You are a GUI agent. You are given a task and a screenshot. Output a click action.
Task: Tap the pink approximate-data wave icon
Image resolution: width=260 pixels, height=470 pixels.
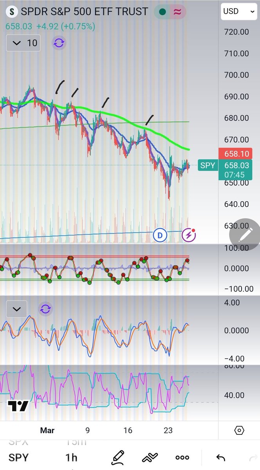pyautogui.click(x=177, y=12)
